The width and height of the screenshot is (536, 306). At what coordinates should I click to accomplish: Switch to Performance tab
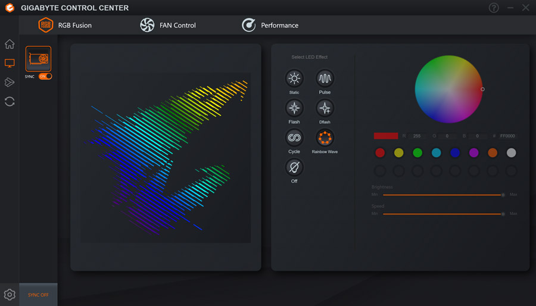tap(270, 25)
